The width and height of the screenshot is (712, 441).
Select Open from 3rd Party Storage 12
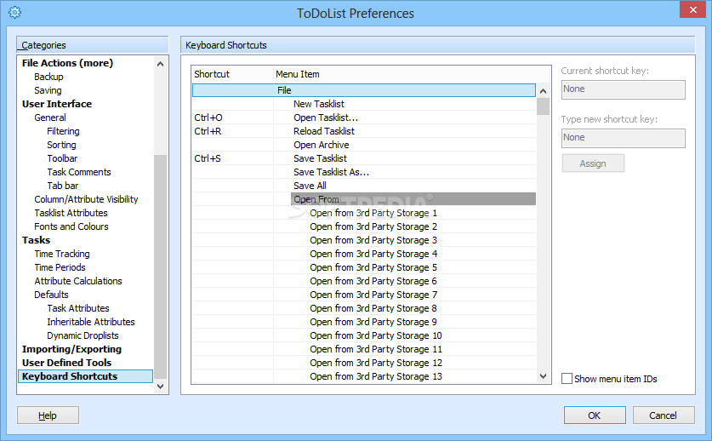(364, 363)
